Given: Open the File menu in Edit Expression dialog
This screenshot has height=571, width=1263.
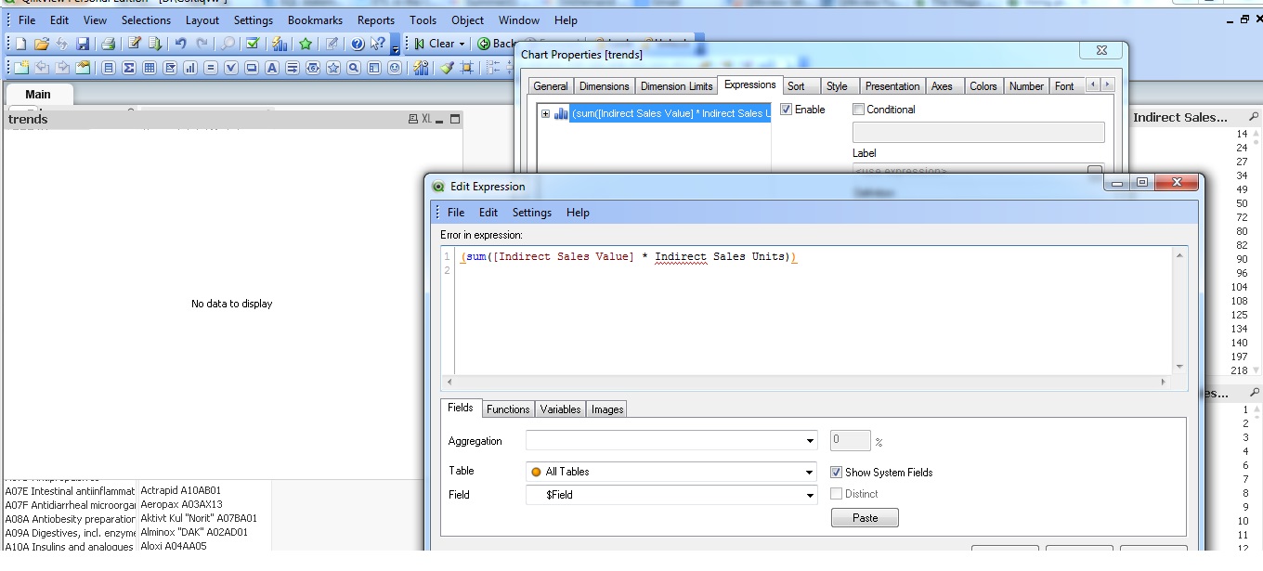Looking at the screenshot, I should click(x=456, y=213).
